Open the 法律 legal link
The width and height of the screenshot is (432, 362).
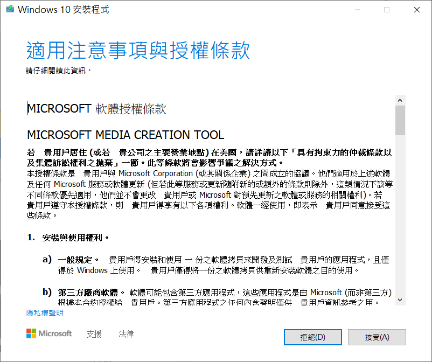(x=126, y=334)
